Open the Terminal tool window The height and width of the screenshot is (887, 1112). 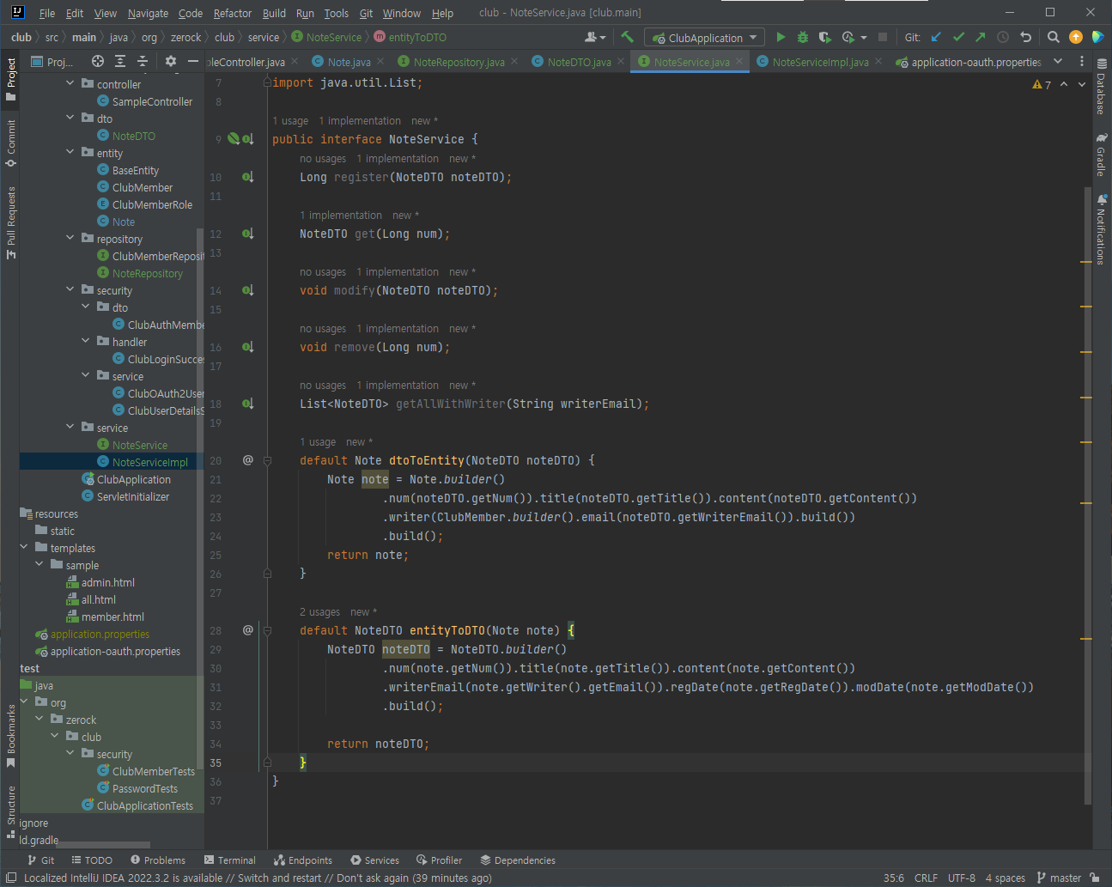[x=230, y=860]
